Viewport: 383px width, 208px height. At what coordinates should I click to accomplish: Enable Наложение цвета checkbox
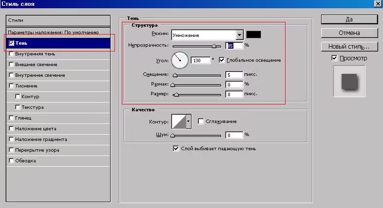tap(11, 129)
